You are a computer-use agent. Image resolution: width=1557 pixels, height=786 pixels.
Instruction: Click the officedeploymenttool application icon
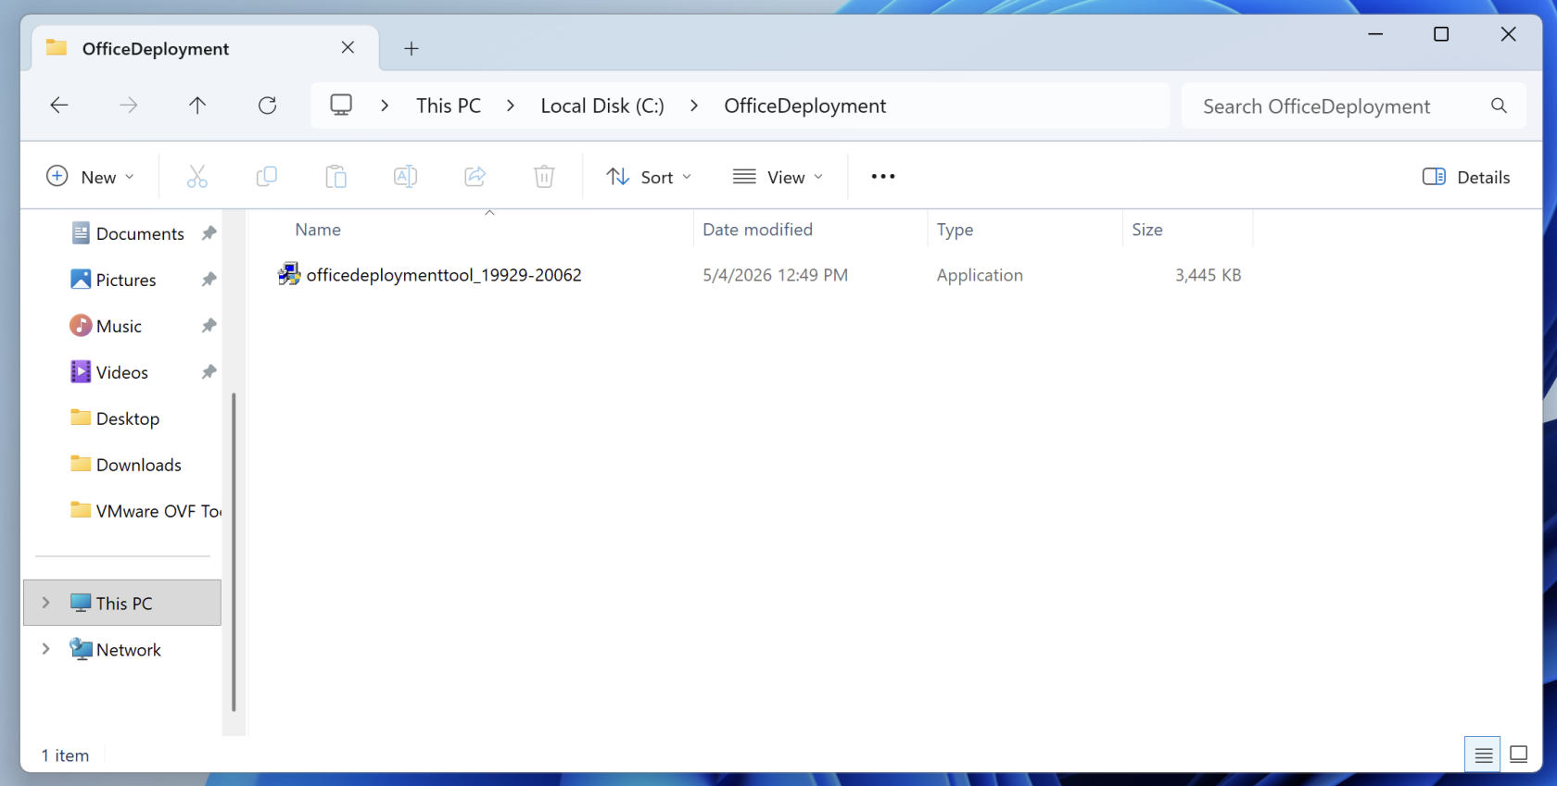pos(289,274)
